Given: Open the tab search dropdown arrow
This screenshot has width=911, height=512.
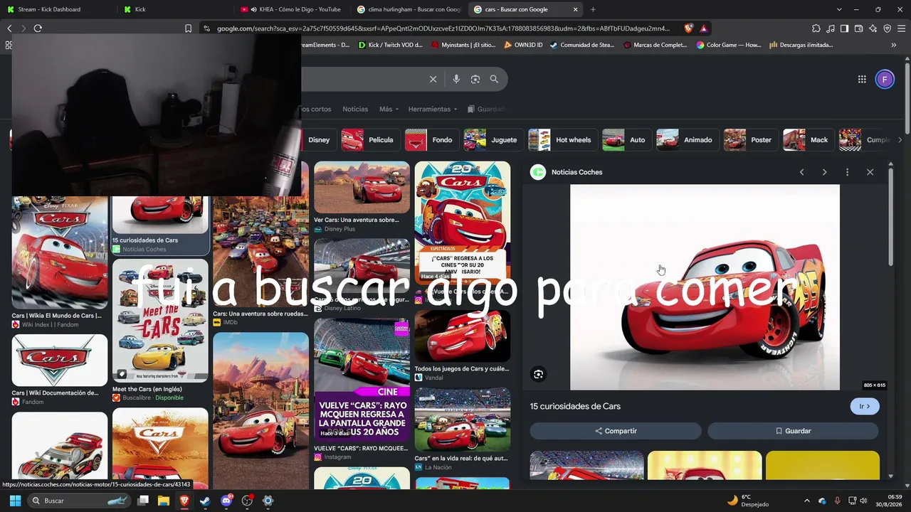Looking at the screenshot, I should [x=839, y=9].
